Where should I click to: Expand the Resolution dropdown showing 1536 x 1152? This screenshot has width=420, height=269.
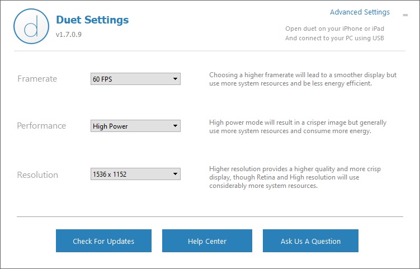[x=135, y=174]
